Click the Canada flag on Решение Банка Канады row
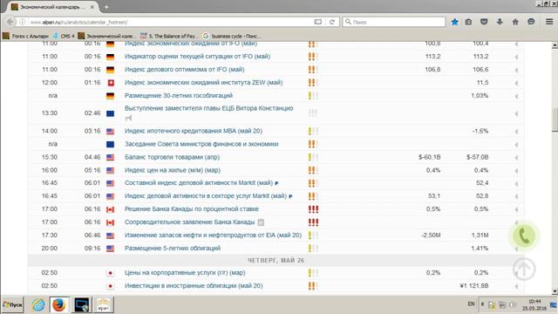Screen dimensions: 558x314 (x=111, y=209)
